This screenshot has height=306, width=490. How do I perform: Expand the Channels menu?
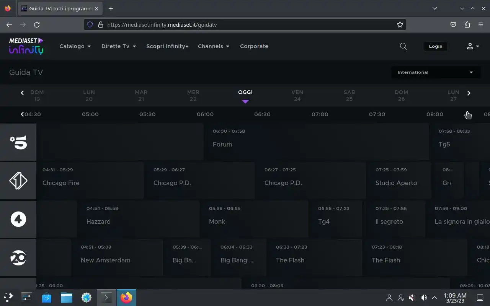tap(214, 46)
